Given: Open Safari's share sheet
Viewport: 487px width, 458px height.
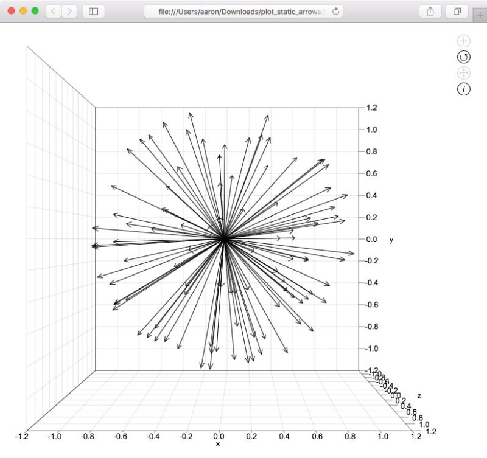Looking at the screenshot, I should coord(430,11).
